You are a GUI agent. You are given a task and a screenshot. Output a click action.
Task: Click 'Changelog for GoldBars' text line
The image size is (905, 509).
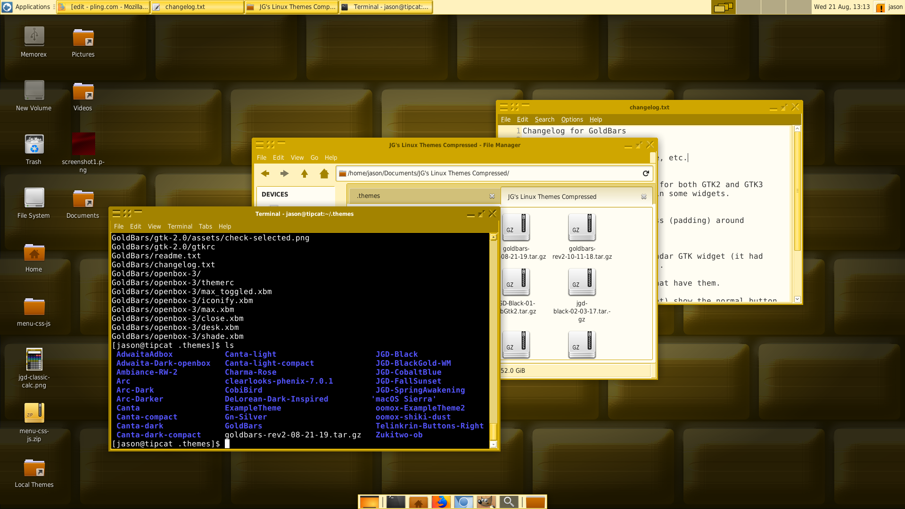(x=574, y=131)
